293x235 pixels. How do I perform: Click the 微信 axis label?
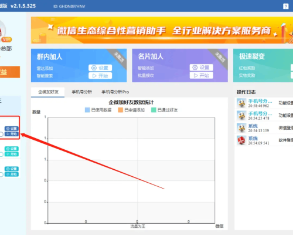point(219,226)
